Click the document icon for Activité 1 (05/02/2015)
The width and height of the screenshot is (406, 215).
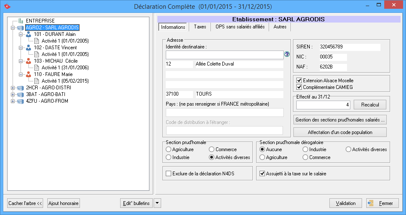tap(36, 81)
